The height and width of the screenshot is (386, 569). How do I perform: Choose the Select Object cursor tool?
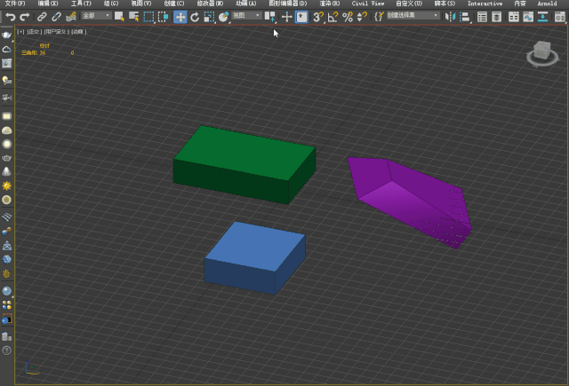pyautogui.click(x=119, y=17)
